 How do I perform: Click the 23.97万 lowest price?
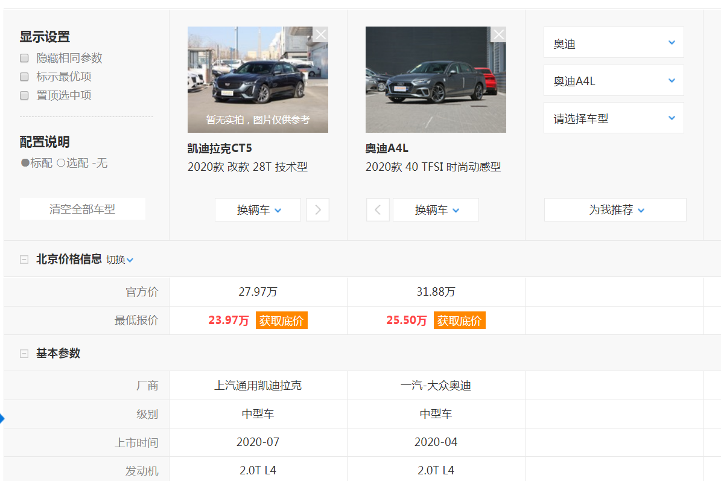229,320
